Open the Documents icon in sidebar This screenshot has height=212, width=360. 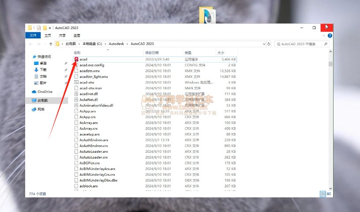[x=36, y=76]
